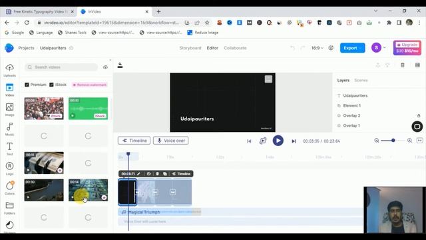Delete scene using scene toolbar trash icon
The width and height of the screenshot is (426, 240).
(x=157, y=173)
